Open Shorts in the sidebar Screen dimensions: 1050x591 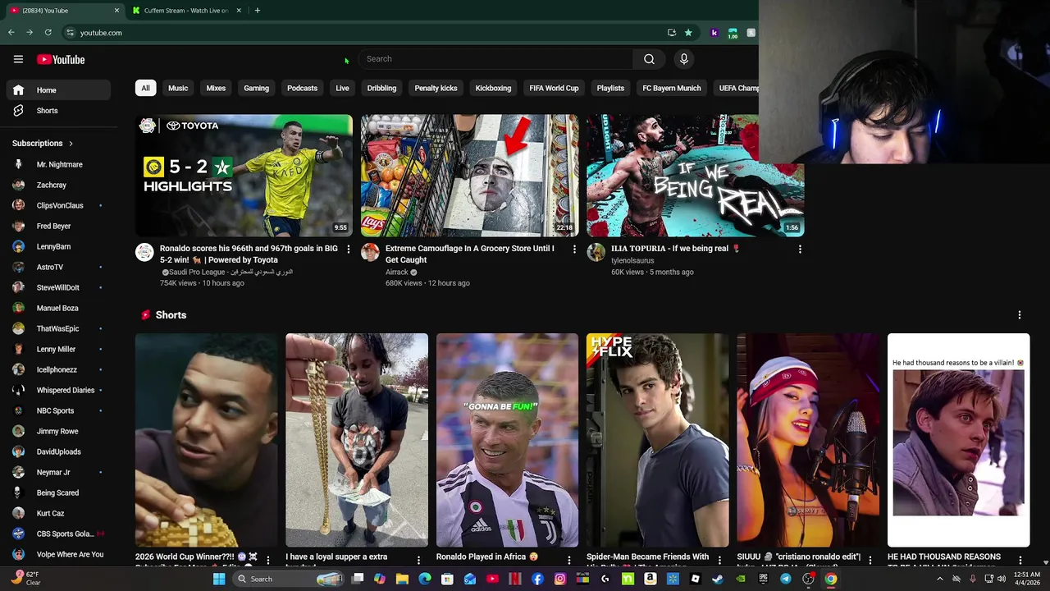click(57, 111)
